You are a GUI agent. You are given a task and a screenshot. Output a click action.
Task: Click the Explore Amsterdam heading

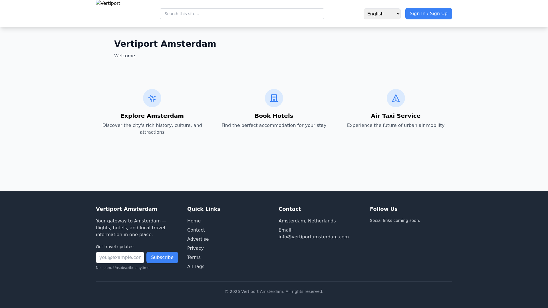coord(152,116)
